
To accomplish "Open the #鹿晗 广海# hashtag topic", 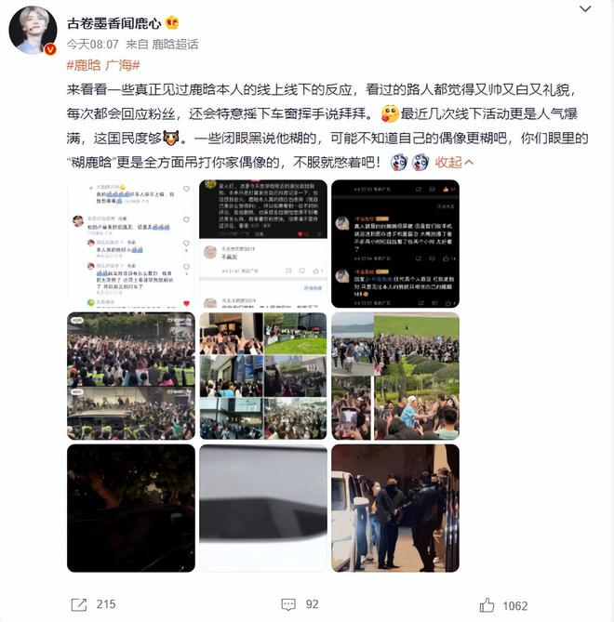I will pyautogui.click(x=103, y=65).
